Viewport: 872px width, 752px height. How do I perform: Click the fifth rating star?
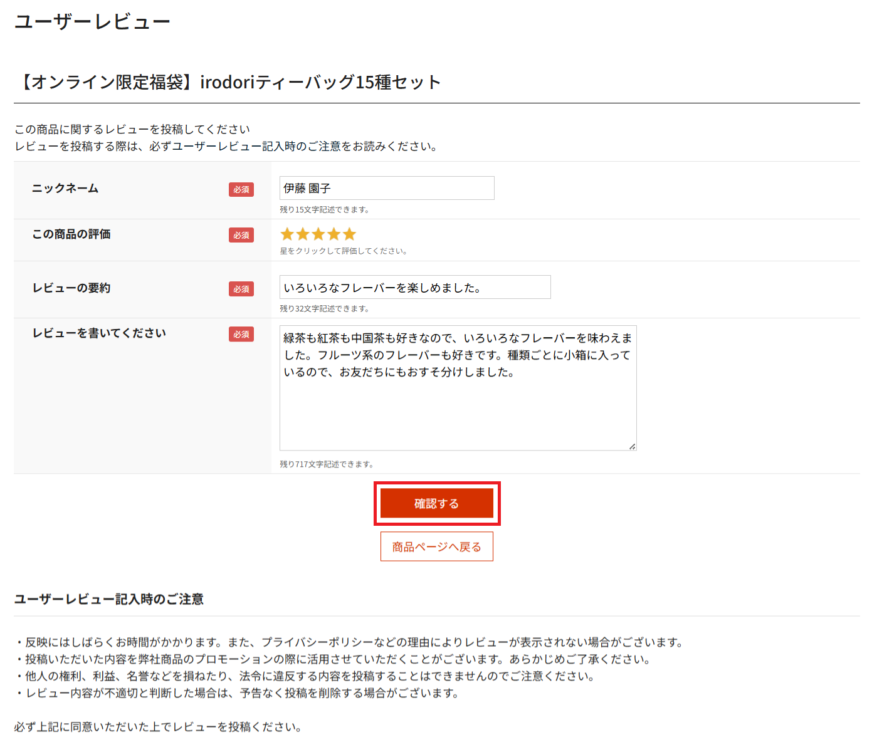click(x=350, y=234)
